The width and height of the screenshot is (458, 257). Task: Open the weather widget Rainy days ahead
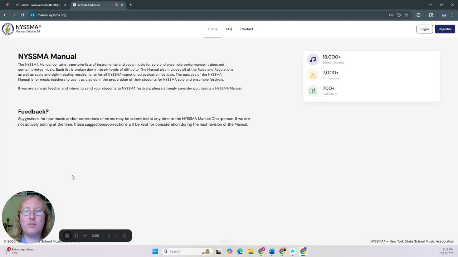[x=20, y=251]
